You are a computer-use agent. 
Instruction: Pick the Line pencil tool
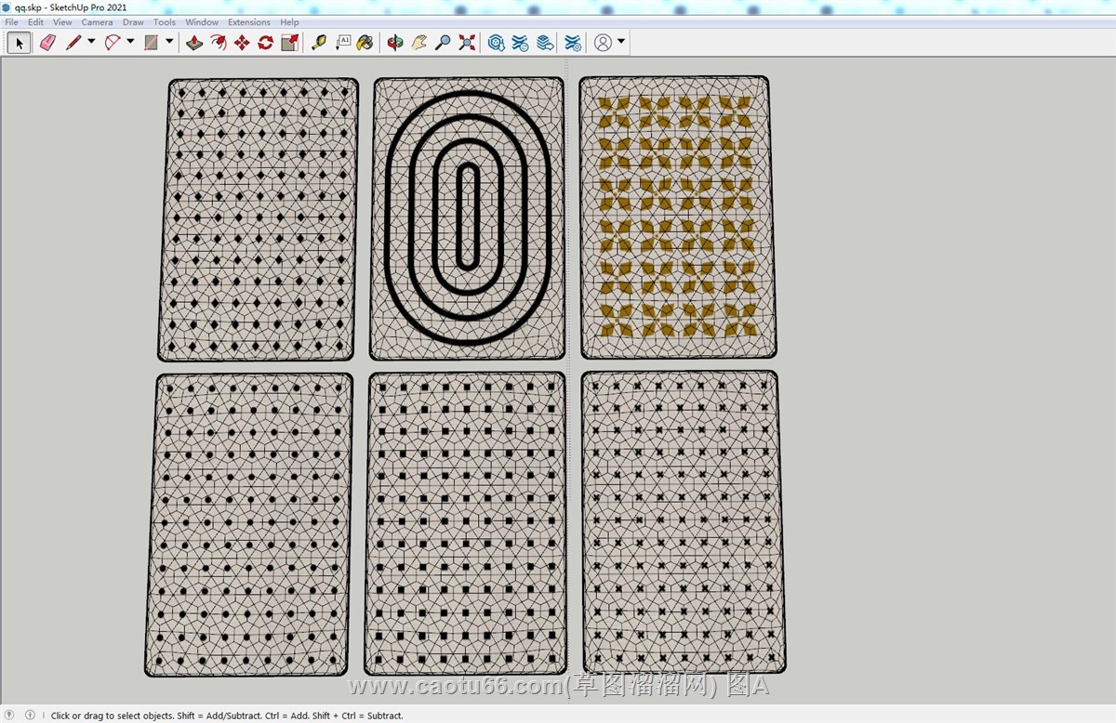pyautogui.click(x=73, y=43)
